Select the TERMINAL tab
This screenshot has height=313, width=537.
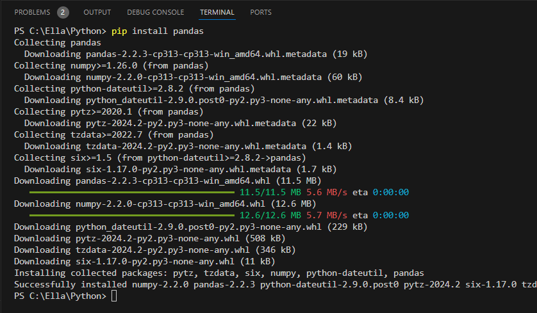[217, 12]
